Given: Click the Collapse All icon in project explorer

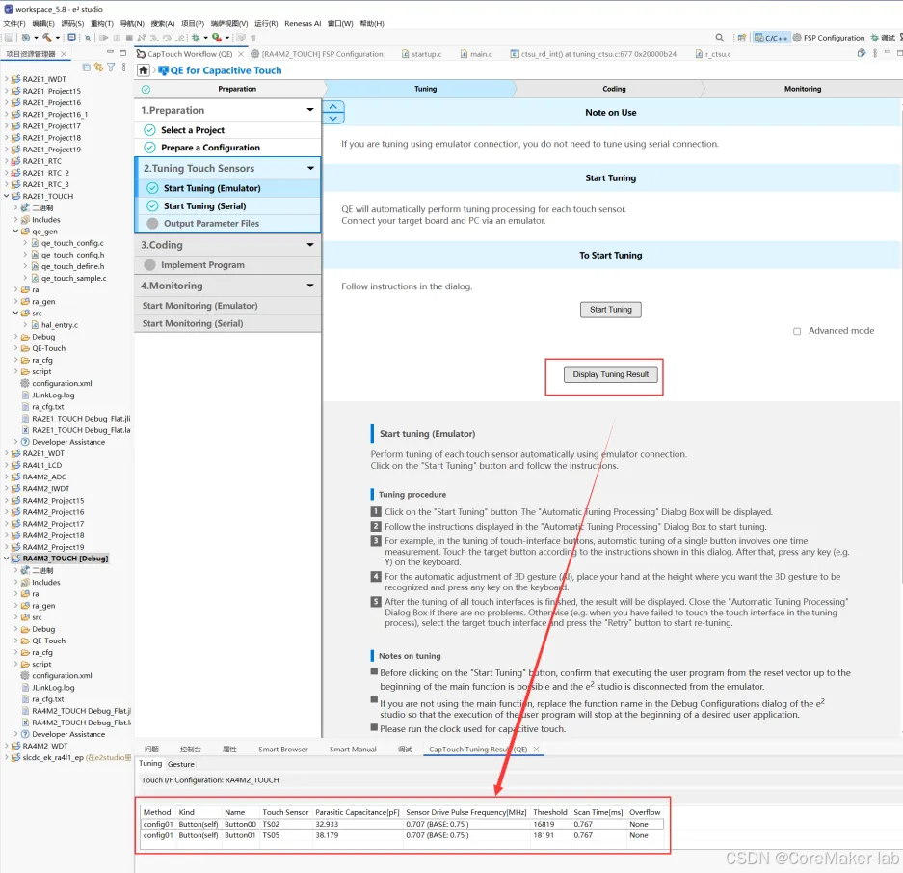Looking at the screenshot, I should click(x=87, y=68).
